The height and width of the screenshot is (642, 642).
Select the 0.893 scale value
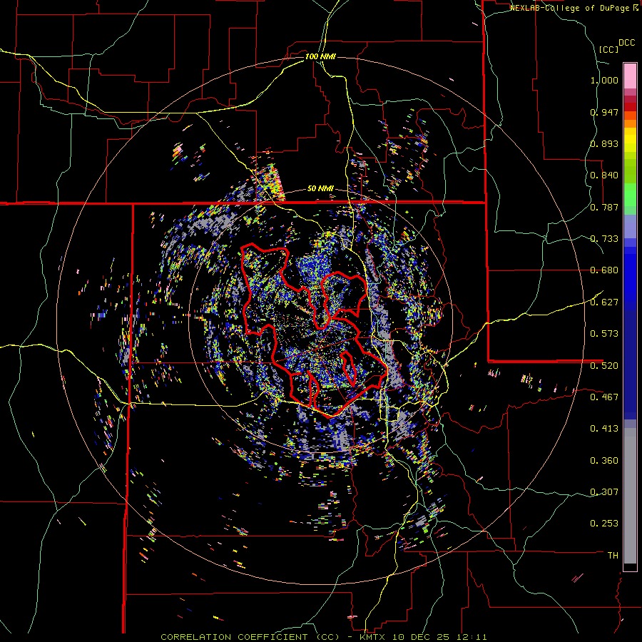pos(604,143)
